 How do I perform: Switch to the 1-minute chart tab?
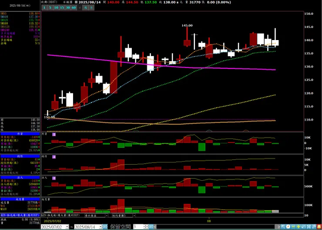tap(44, 8)
